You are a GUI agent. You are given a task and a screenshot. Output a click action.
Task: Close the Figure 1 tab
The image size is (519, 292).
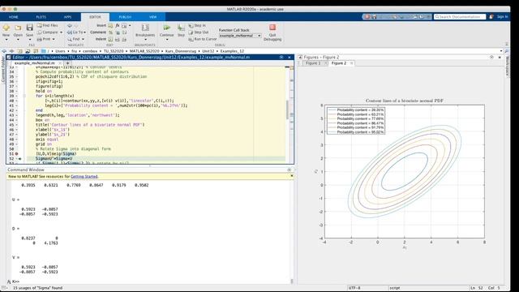pyautogui.click(x=325, y=63)
